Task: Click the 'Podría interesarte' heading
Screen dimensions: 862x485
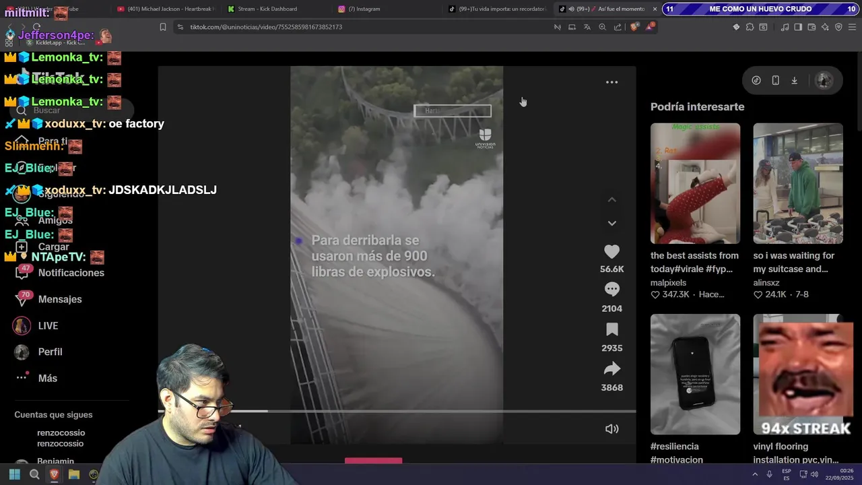Action: click(x=697, y=106)
